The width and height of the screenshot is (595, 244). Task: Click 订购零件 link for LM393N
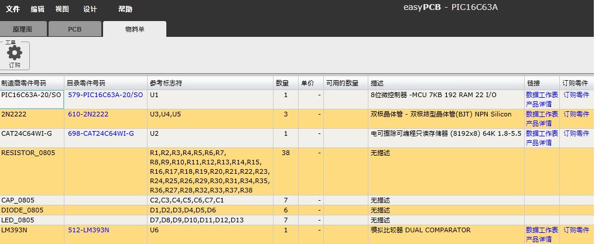(x=576, y=230)
